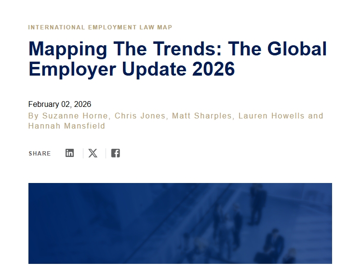Share the article on LinkedIn
The height and width of the screenshot is (274, 361).
(x=70, y=153)
